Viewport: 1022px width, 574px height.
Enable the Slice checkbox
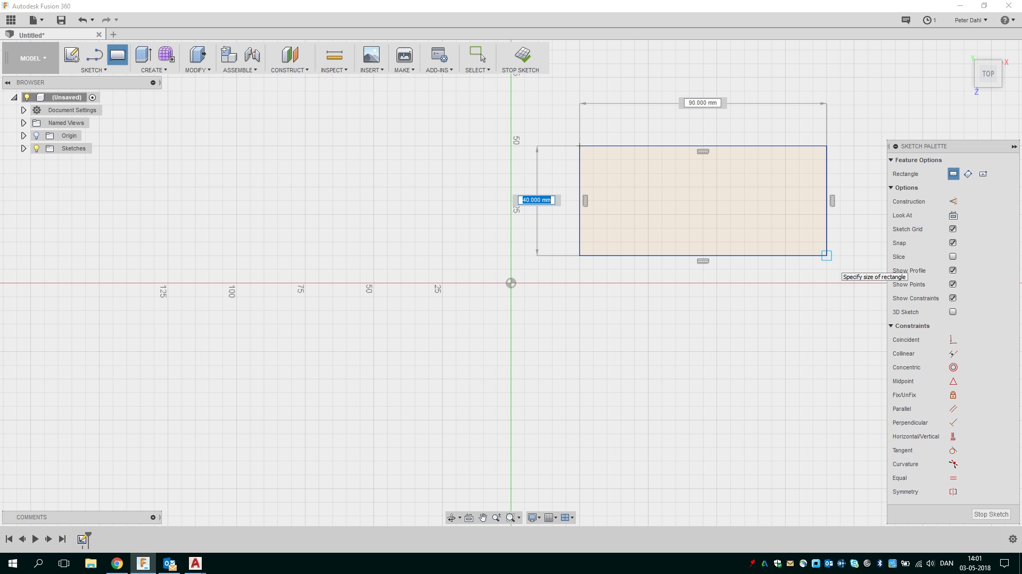[953, 257]
